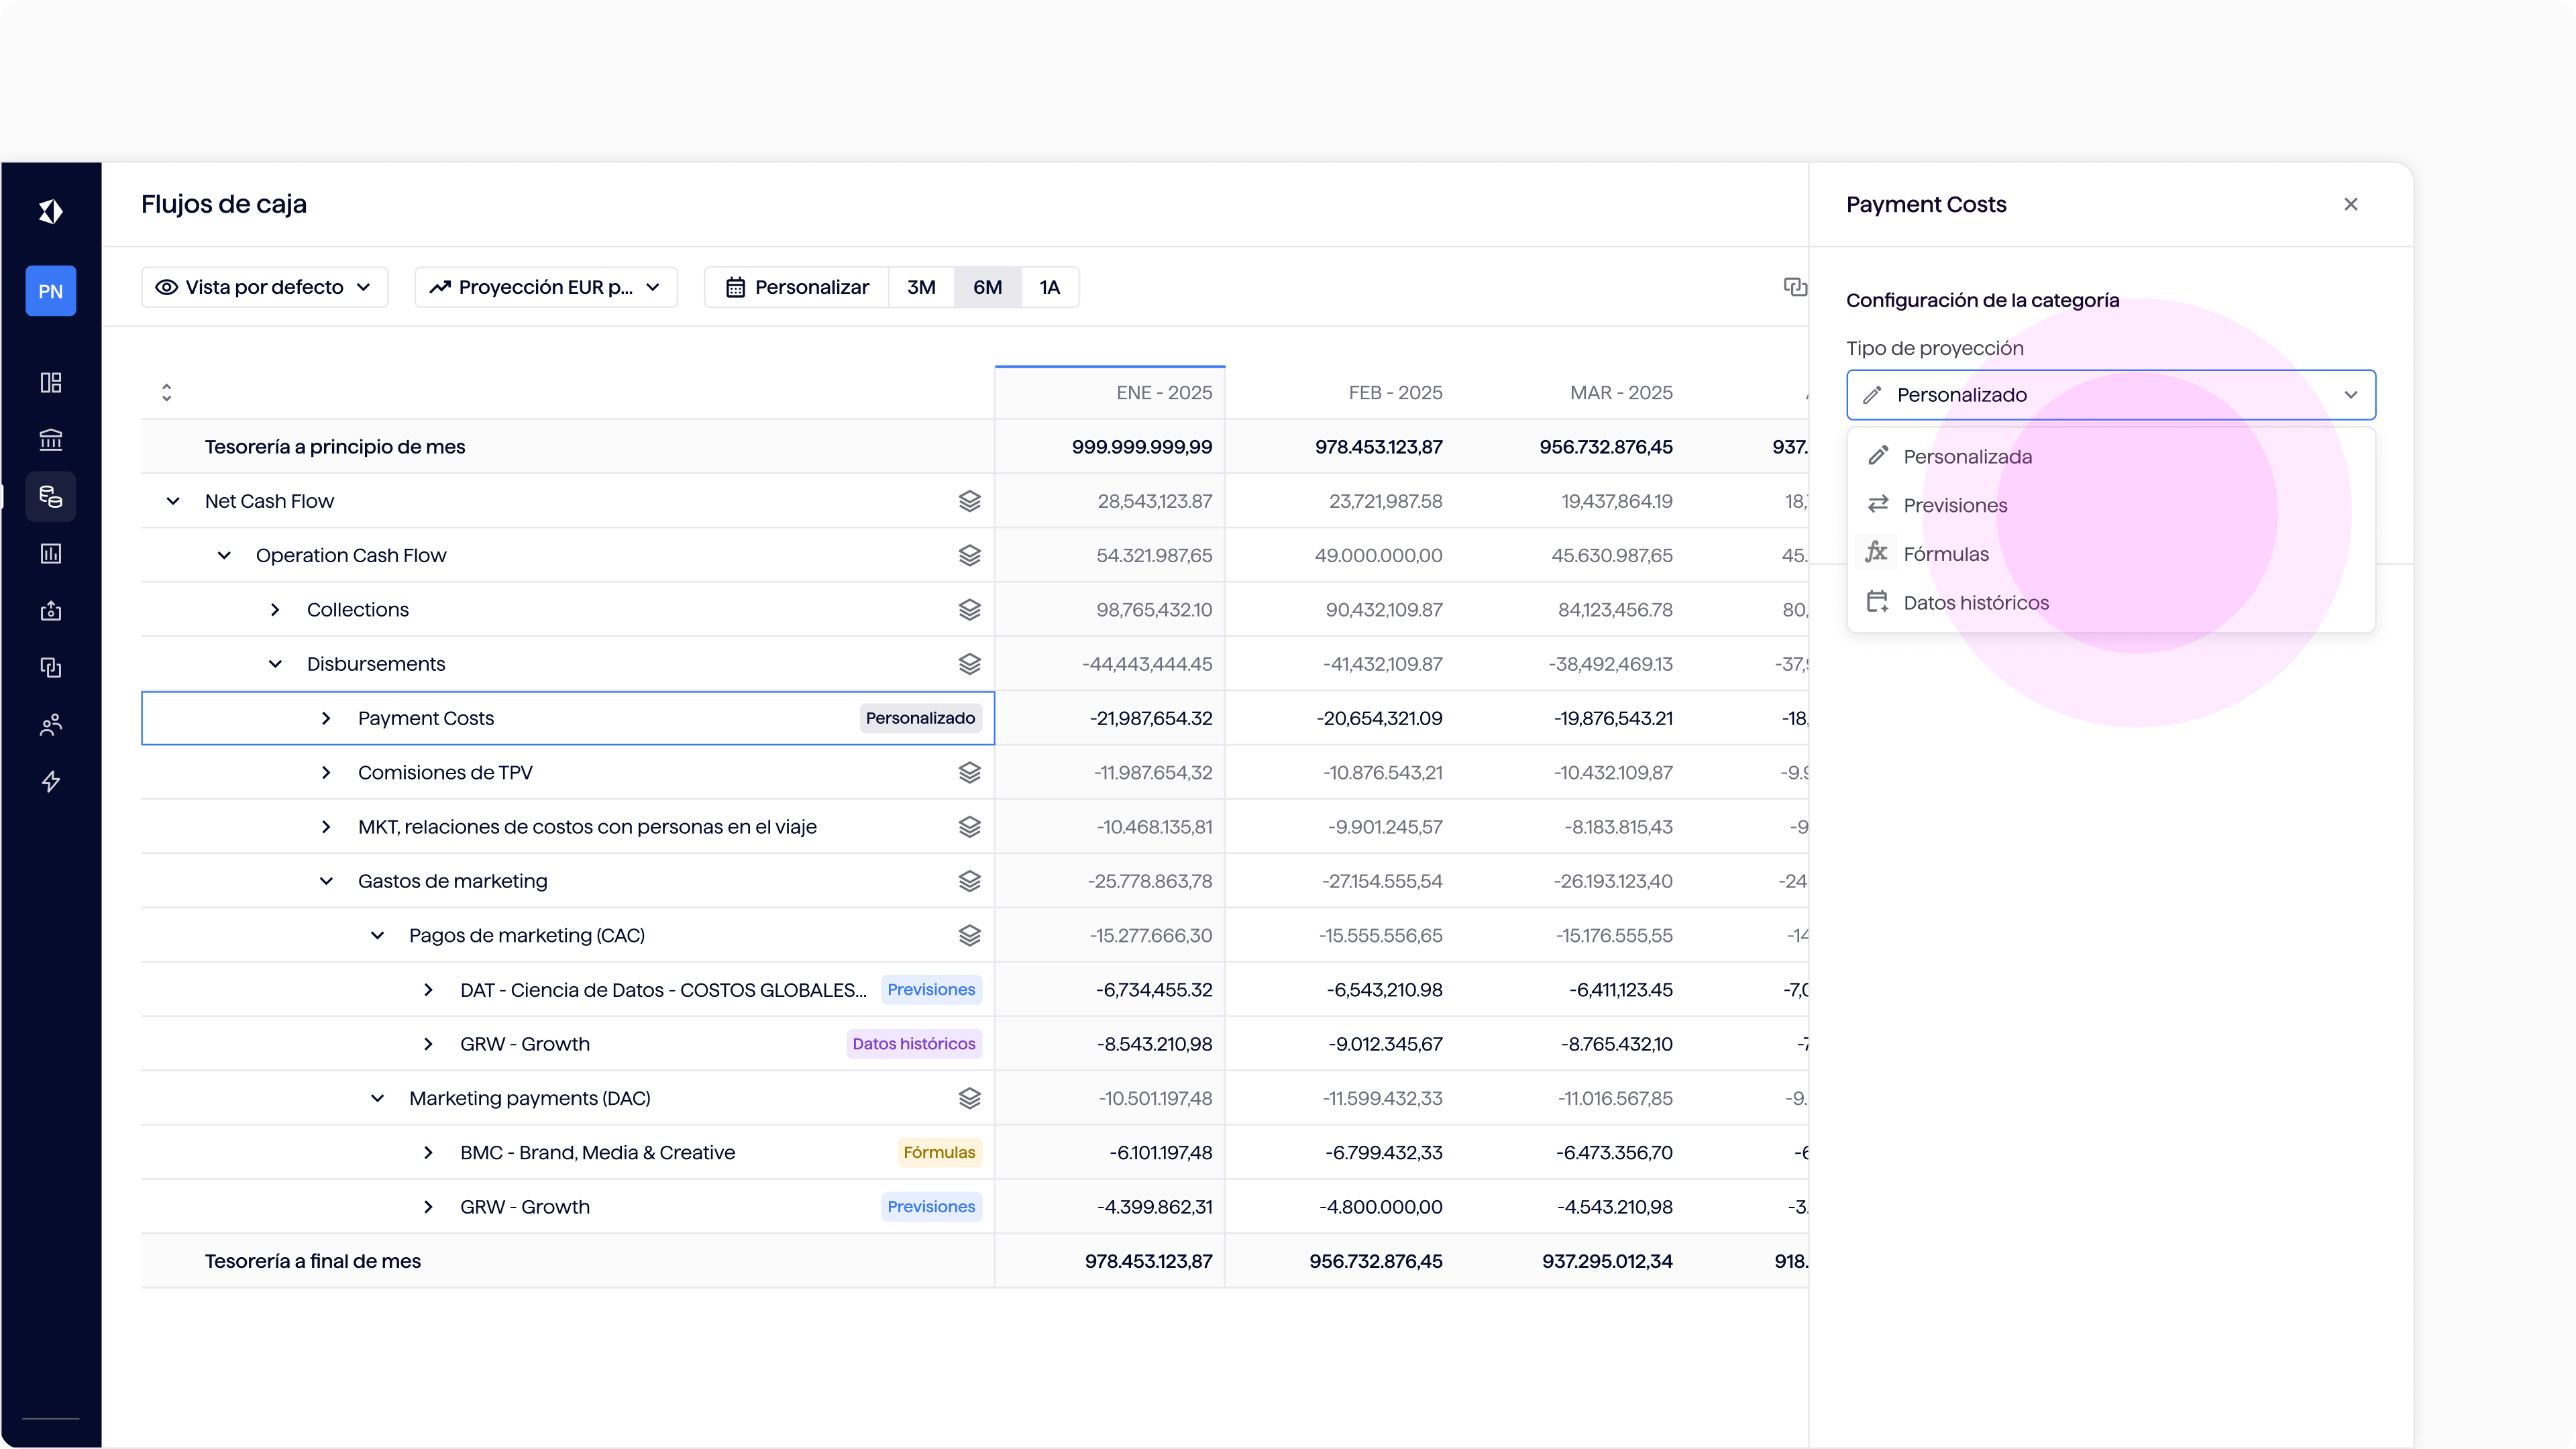
Task: Select Personalizada option in dropdown list
Action: (x=2111, y=457)
